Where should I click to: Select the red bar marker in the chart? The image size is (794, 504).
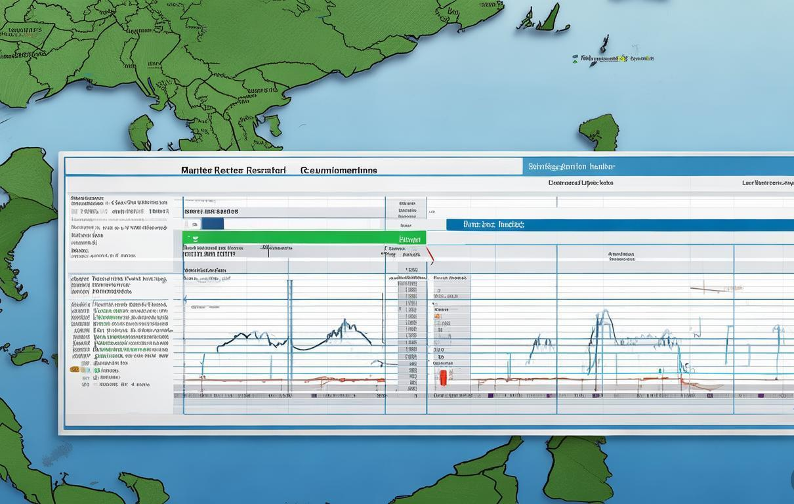click(444, 377)
